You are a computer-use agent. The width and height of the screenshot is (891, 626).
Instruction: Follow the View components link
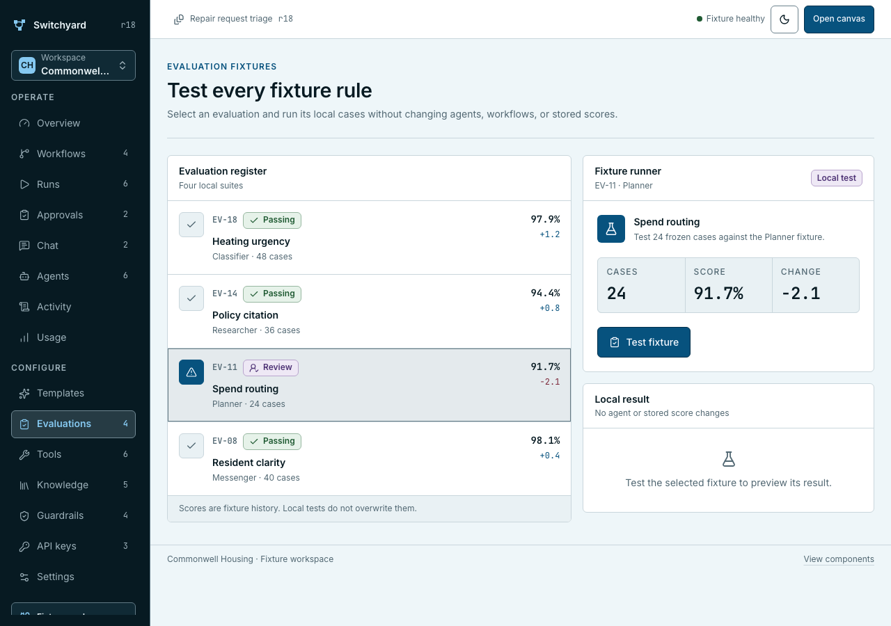(839, 559)
